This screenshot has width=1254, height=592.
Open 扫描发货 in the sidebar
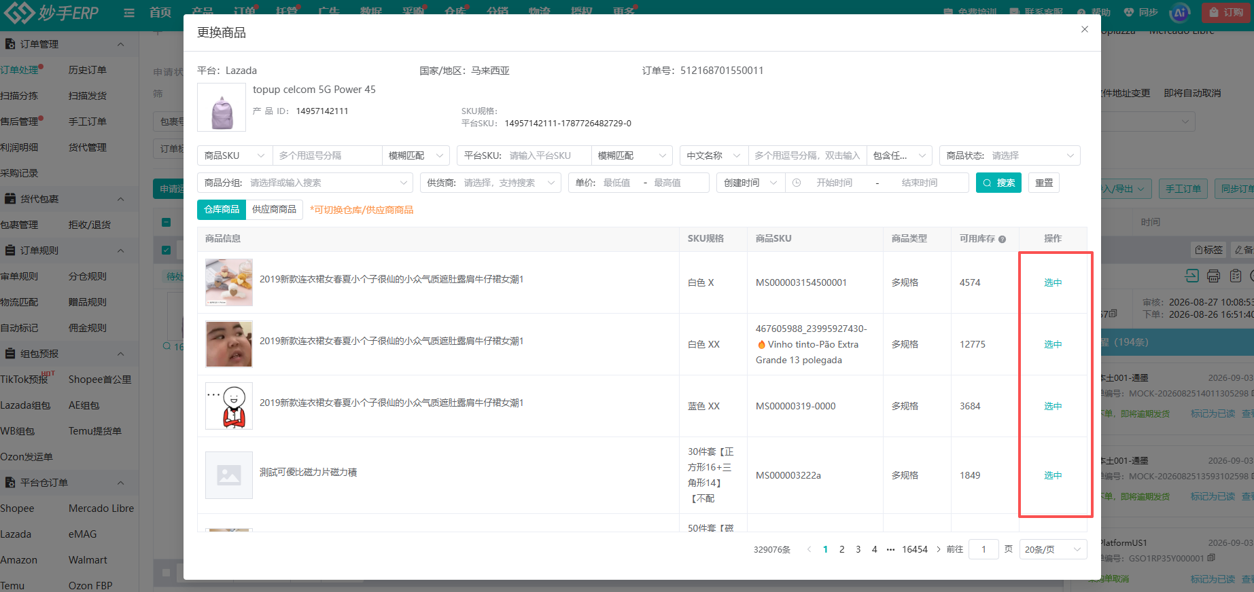[88, 96]
